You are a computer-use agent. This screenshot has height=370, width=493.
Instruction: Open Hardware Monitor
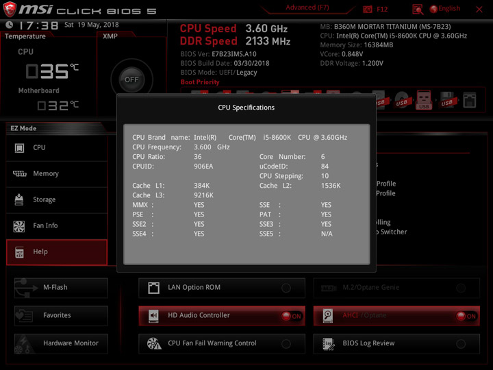61,343
